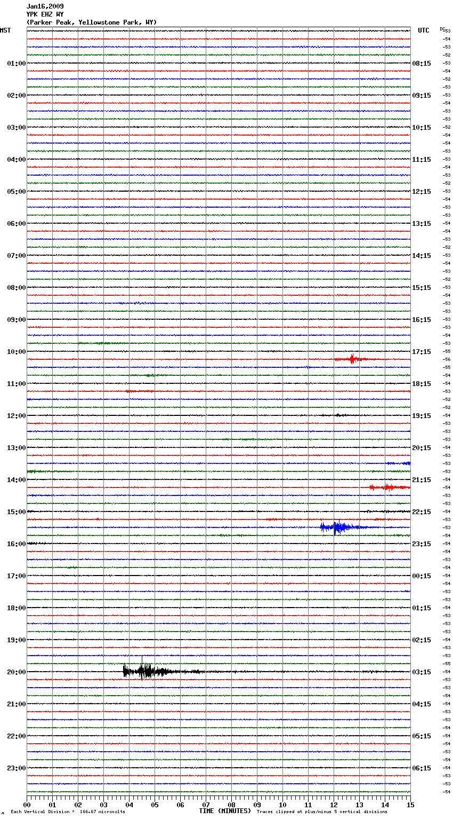
Task: Click minute 05 on the bottom axis
Action: pos(155,805)
